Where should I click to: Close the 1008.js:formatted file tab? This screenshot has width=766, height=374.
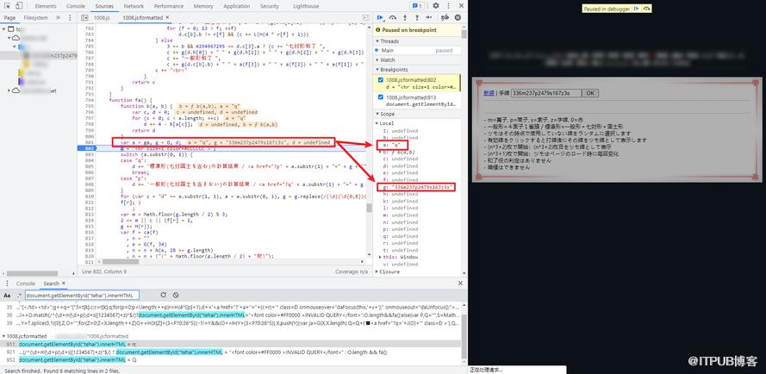[x=167, y=17]
